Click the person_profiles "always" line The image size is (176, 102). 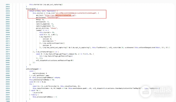tap(47, 28)
